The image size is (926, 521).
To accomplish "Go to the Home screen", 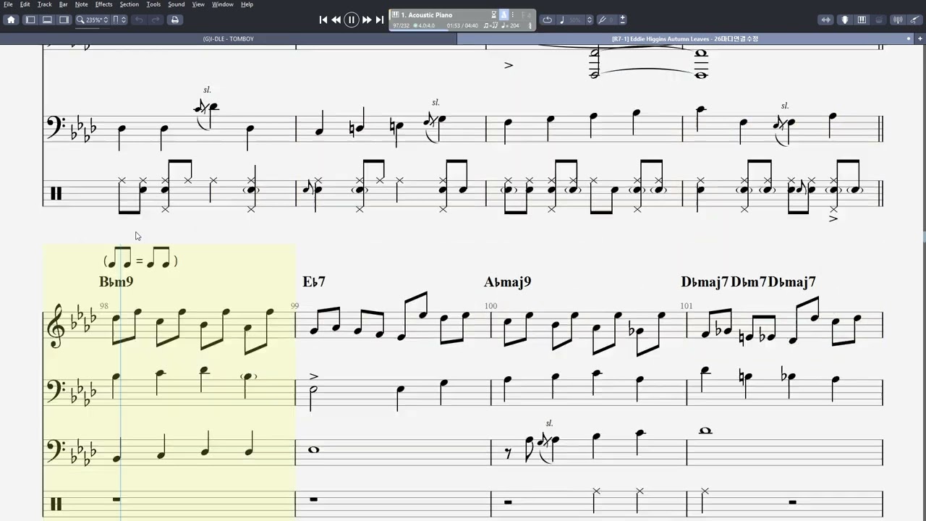I will click(x=11, y=20).
